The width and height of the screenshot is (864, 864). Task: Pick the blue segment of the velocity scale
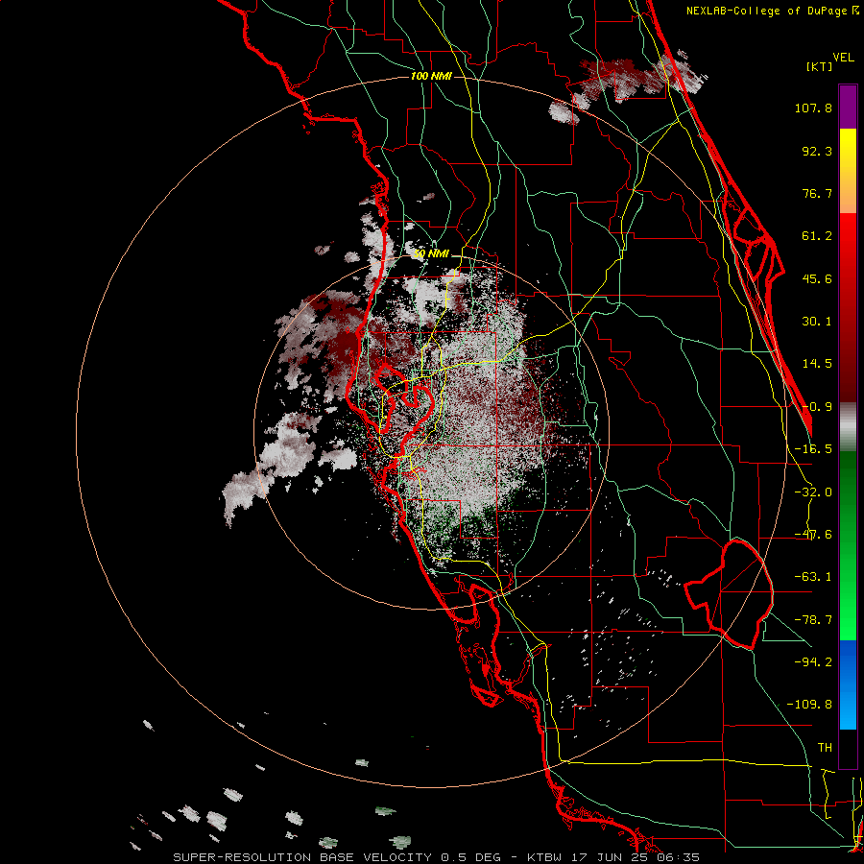[x=848, y=684]
